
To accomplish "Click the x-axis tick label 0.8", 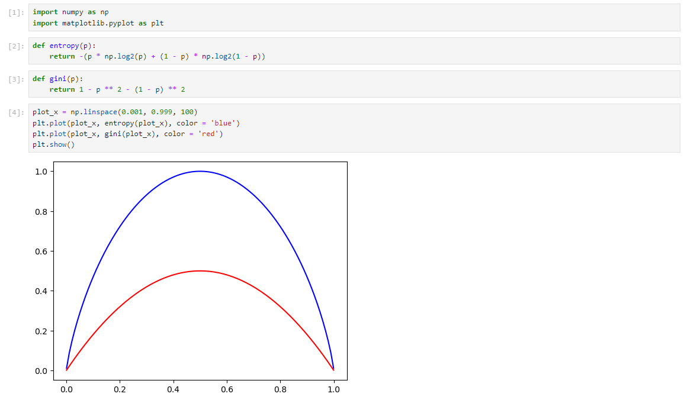I will pos(281,389).
